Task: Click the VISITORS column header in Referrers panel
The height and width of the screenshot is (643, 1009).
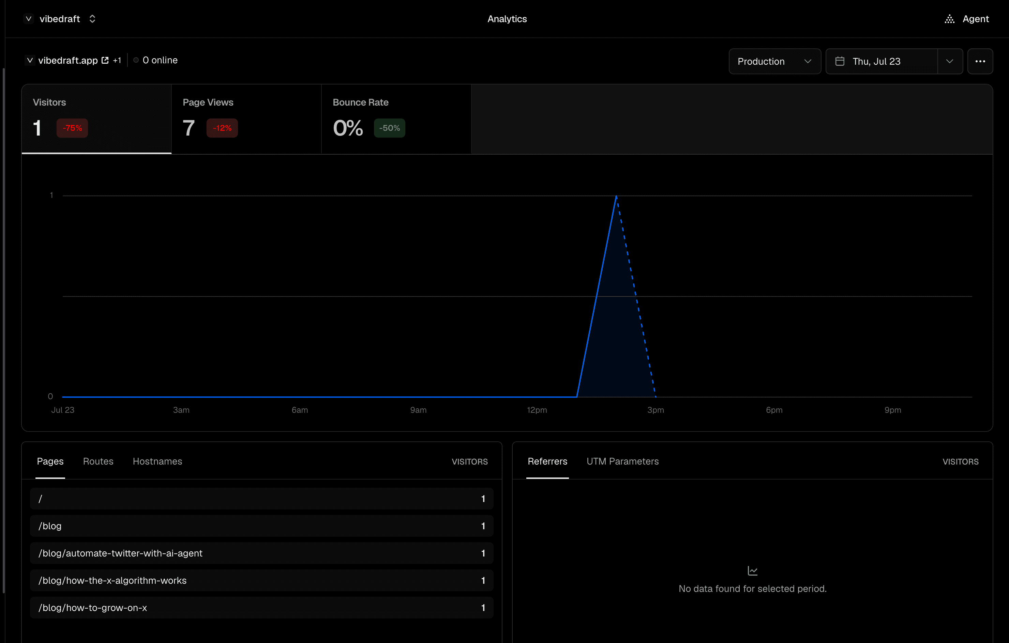Action: click(960, 462)
